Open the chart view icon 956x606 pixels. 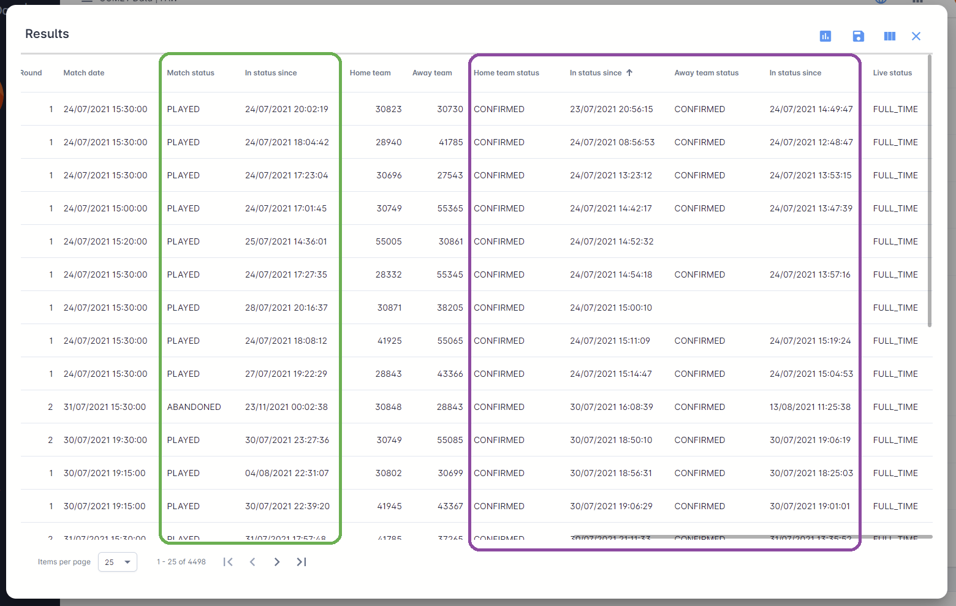(825, 36)
